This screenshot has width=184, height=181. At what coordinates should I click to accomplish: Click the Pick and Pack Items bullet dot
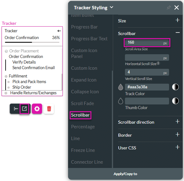coord(8,82)
